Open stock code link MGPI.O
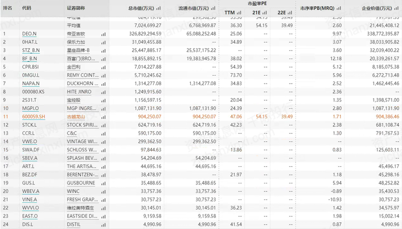Viewport: 402px width, 229px height. pyautogui.click(x=31, y=108)
